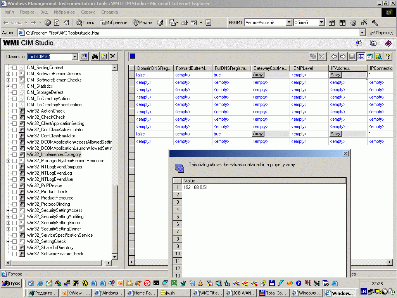
Task: Click the IE Stop button icon
Action: (48, 23)
